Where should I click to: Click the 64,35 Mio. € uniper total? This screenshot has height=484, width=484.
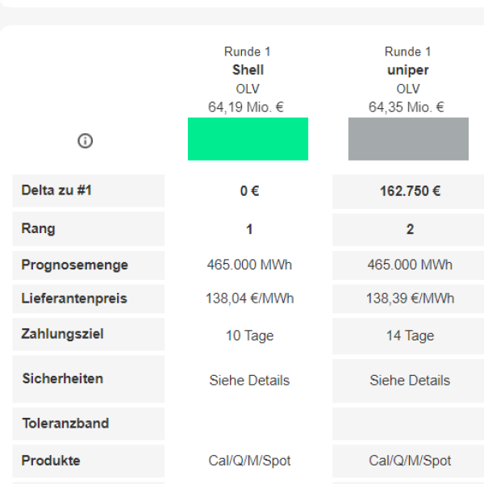point(407,107)
